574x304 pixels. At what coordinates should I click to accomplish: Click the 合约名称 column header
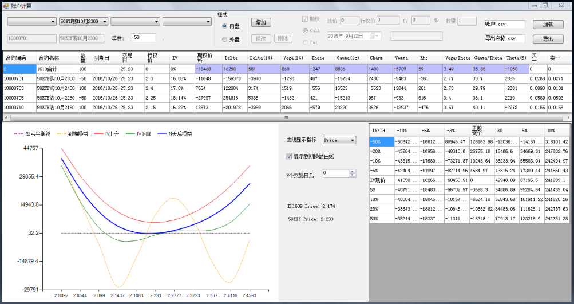(x=57, y=58)
